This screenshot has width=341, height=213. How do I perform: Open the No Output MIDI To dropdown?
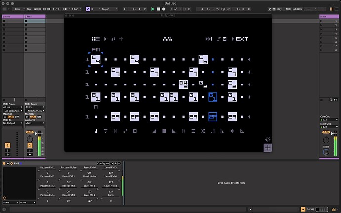[13, 123]
